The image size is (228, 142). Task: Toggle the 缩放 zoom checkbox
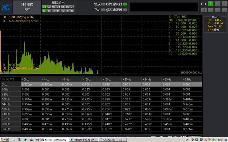(103, 4)
